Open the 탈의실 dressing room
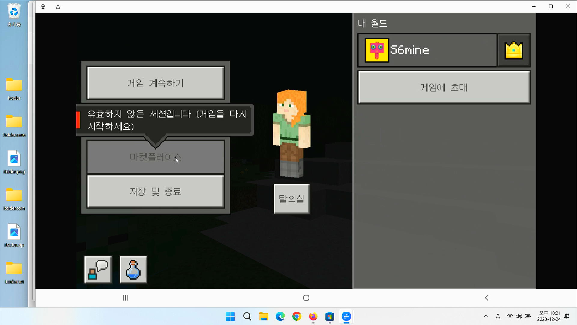 (x=291, y=199)
